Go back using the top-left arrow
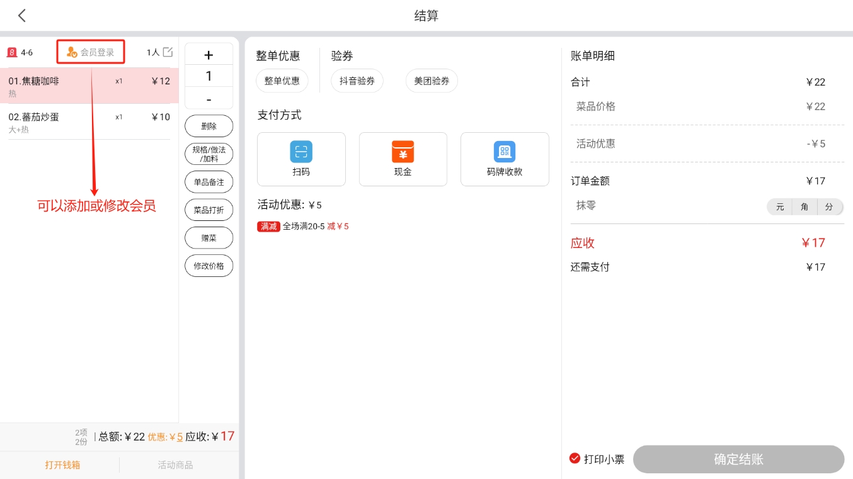This screenshot has width=853, height=479. 22,16
